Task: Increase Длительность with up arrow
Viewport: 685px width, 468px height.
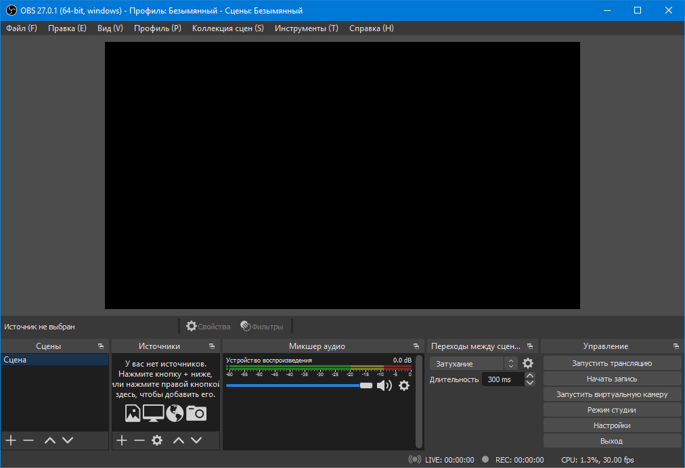Action: point(530,375)
